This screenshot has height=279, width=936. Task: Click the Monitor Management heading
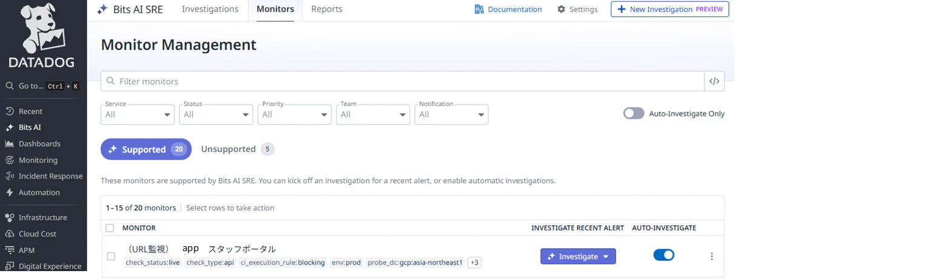pyautogui.click(x=179, y=45)
